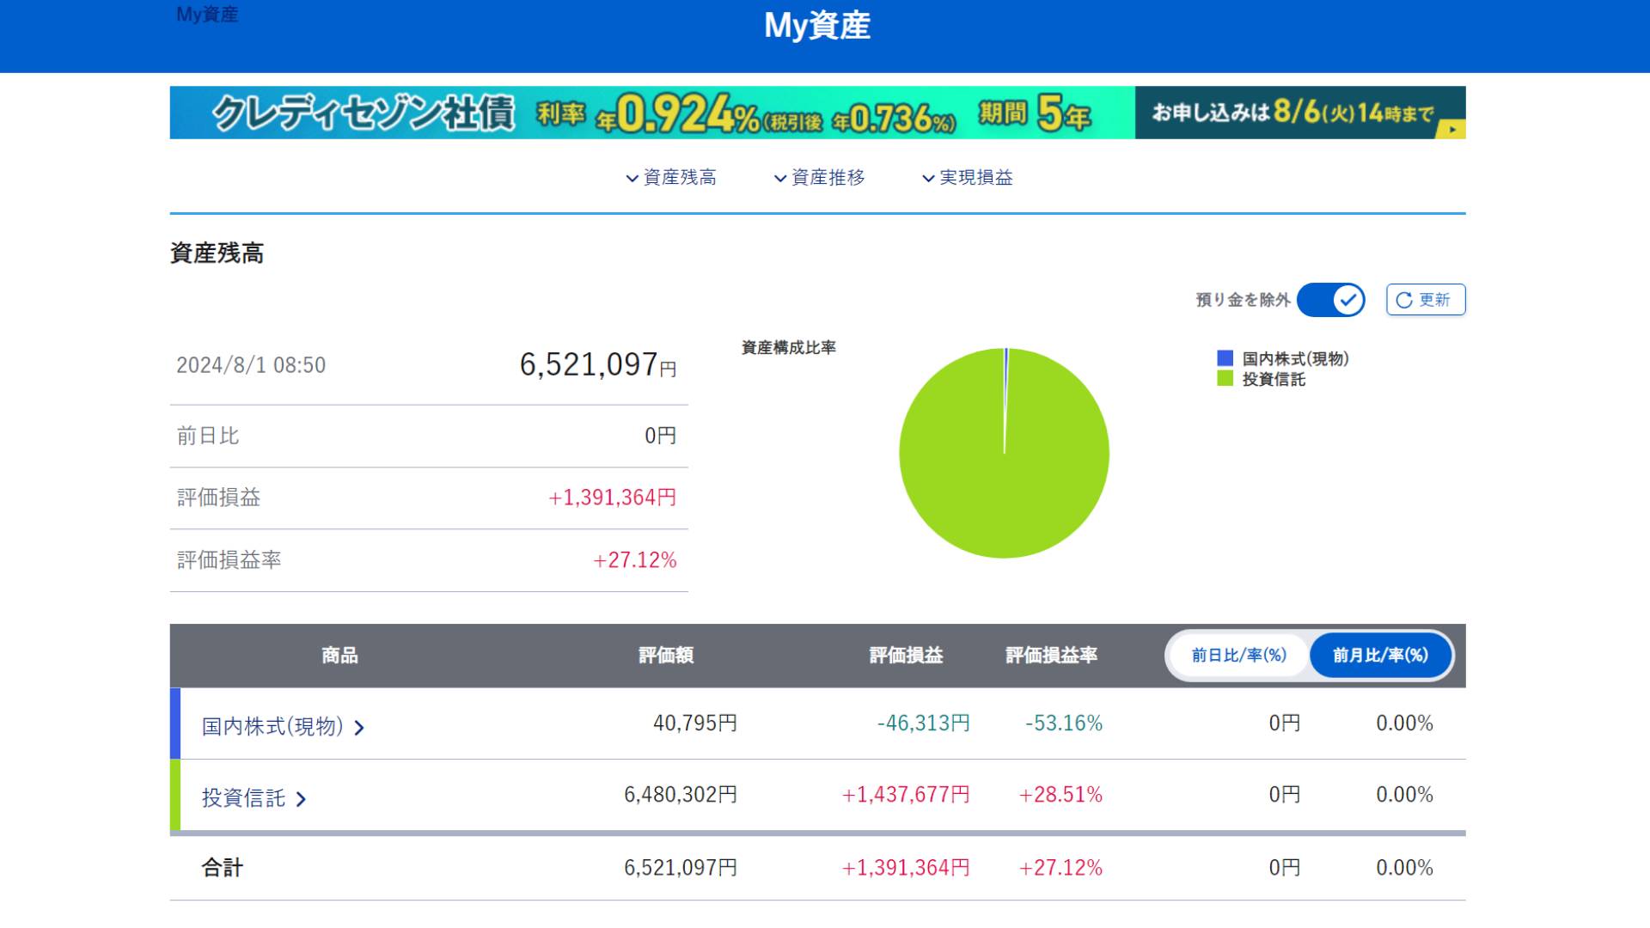The width and height of the screenshot is (1650, 928).
Task: Jump to the 資産残高 section
Action: click(671, 178)
